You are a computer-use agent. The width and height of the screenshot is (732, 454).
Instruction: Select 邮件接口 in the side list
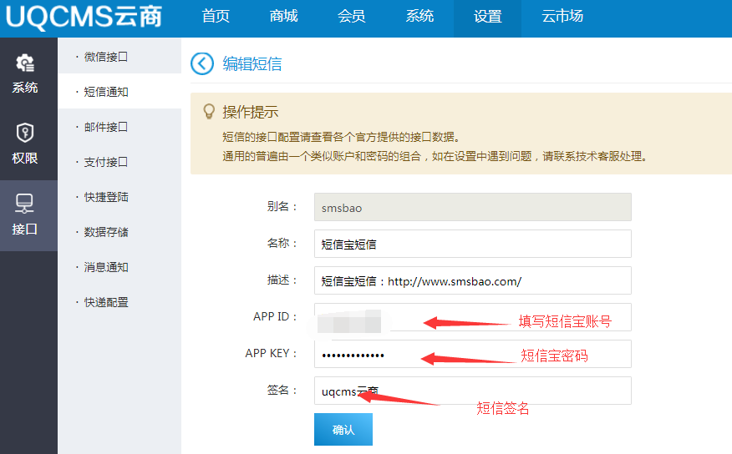106,127
